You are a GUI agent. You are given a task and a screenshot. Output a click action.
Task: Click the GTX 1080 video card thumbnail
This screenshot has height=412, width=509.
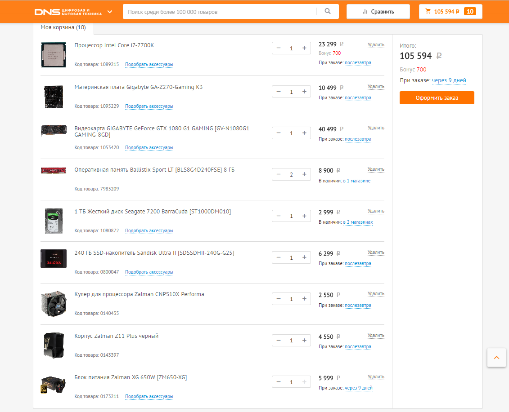point(54,130)
